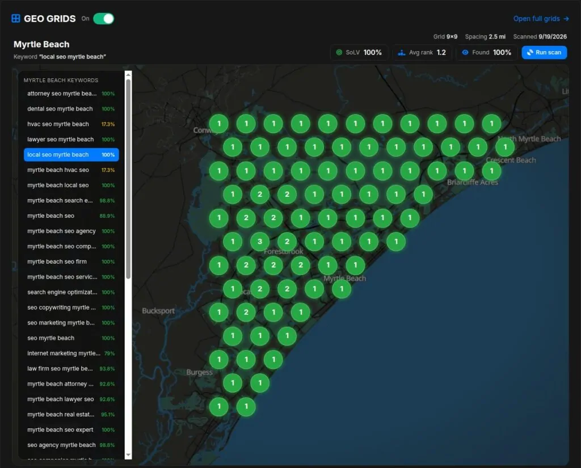Select keyword hvac seo myrtle beach

71,124
